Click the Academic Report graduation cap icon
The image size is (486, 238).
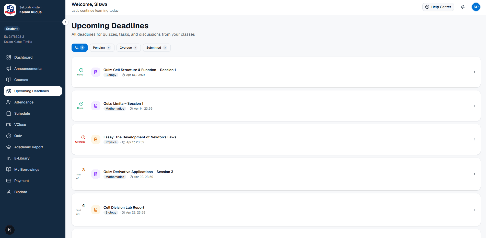9,147
